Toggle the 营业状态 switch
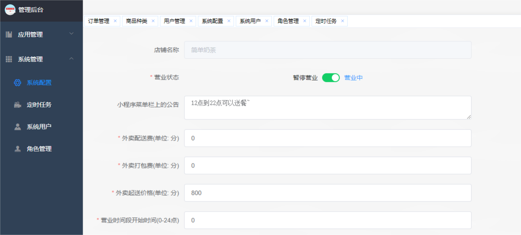 pyautogui.click(x=331, y=78)
